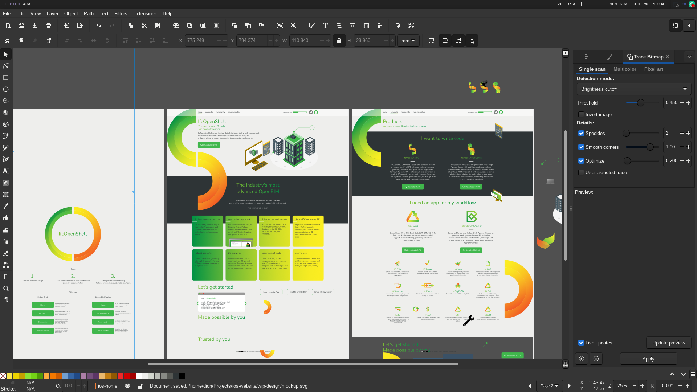Open the Text and Font dialog icon

(325, 25)
